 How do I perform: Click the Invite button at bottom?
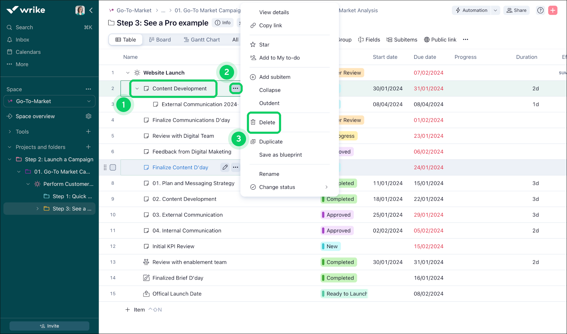pos(49,326)
